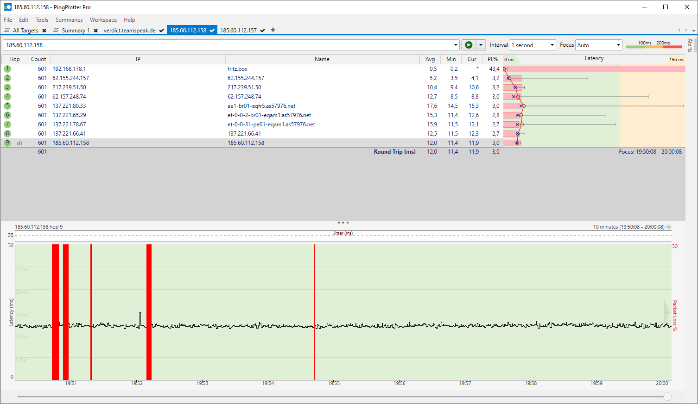Expand the 10 minutes timeline range selector
Viewport: 698px width, 404px height.
pos(669,227)
